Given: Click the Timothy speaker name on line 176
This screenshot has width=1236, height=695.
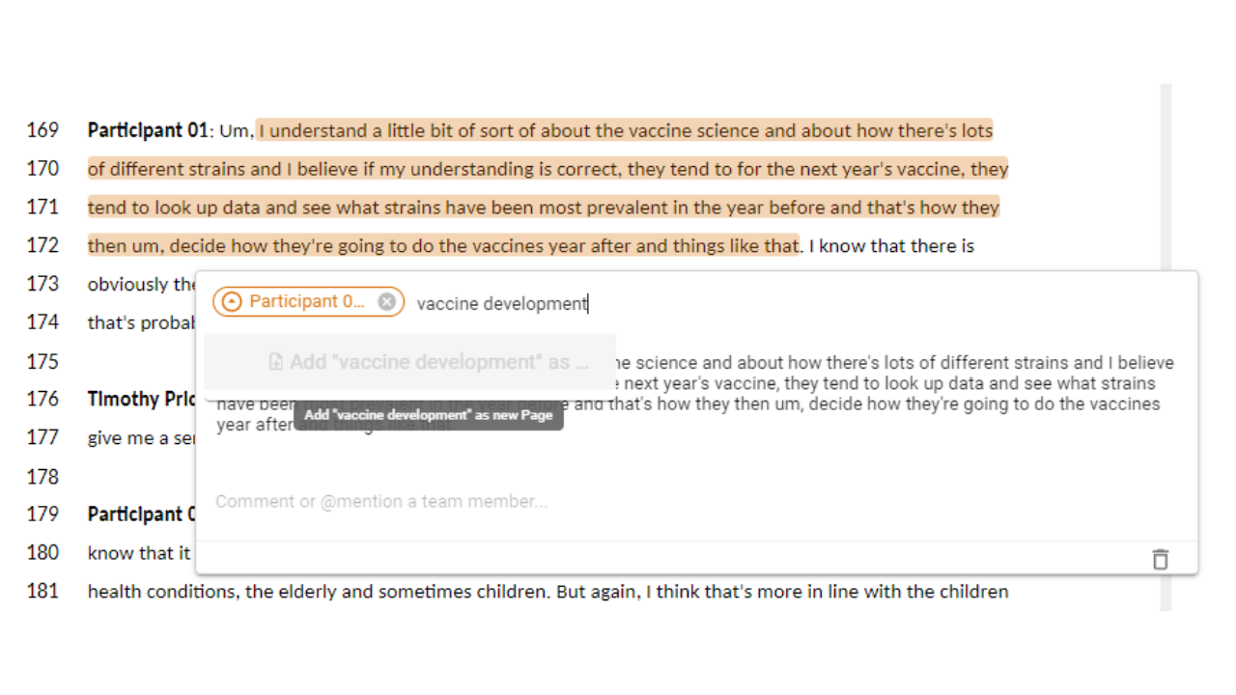Looking at the screenshot, I should (x=142, y=399).
